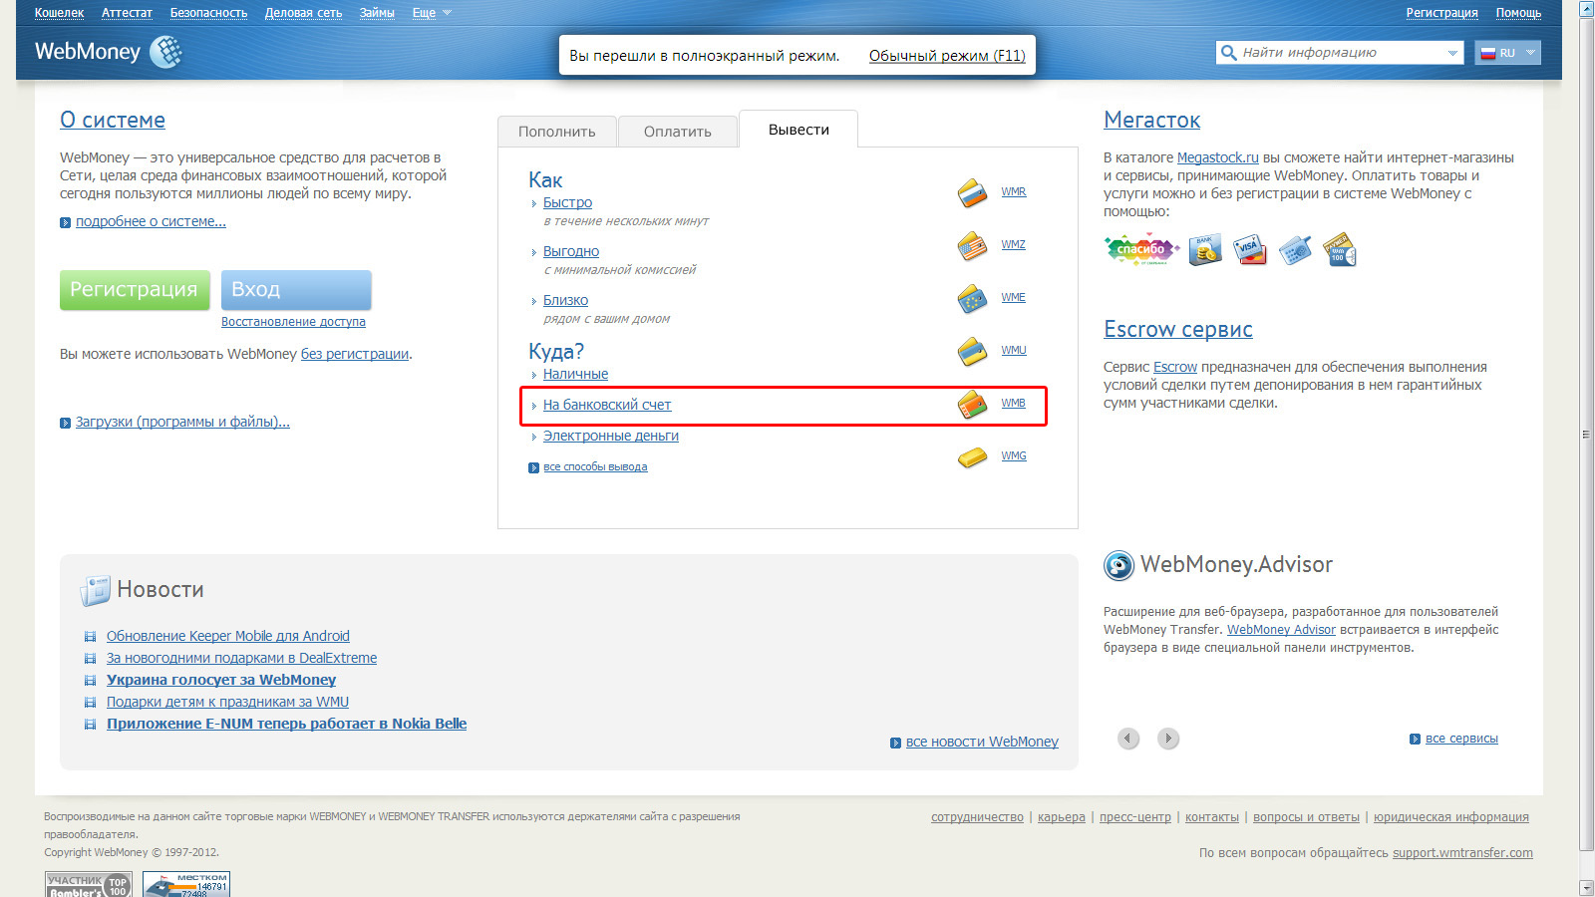
Task: Open the Аттестат menu item
Action: [x=127, y=13]
